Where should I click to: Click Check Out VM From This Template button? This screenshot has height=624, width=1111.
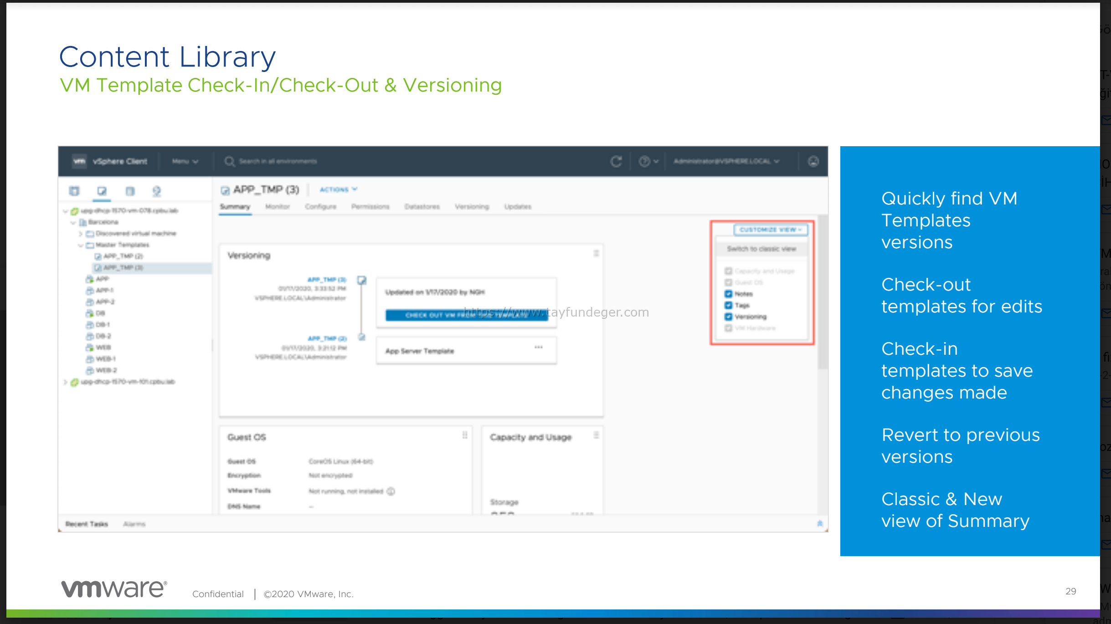click(467, 315)
